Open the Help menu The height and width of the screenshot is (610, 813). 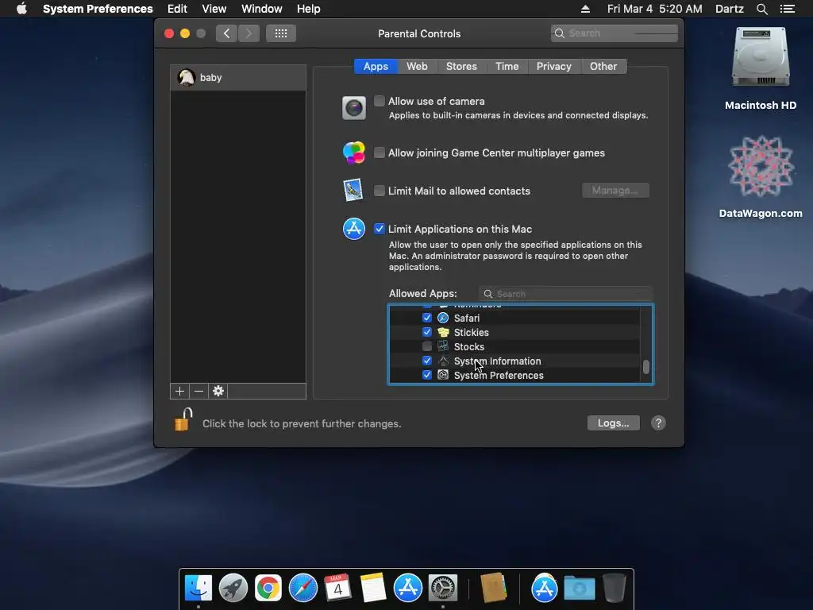click(x=309, y=9)
